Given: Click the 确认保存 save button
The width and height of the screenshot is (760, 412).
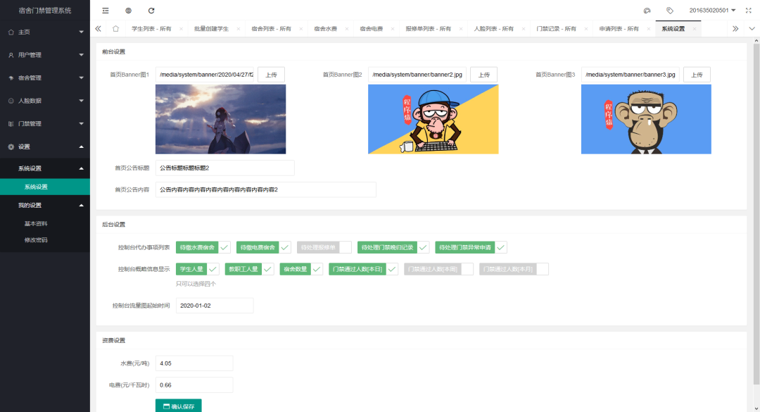Looking at the screenshot, I should 177,406.
